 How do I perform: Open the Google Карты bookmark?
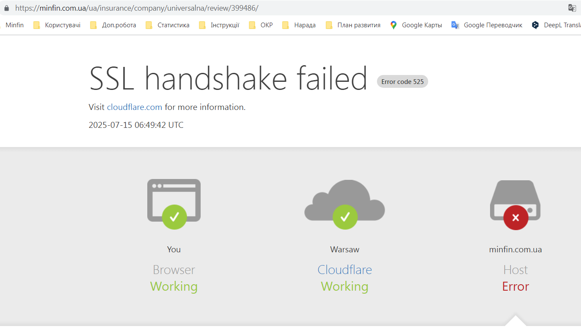tap(416, 25)
